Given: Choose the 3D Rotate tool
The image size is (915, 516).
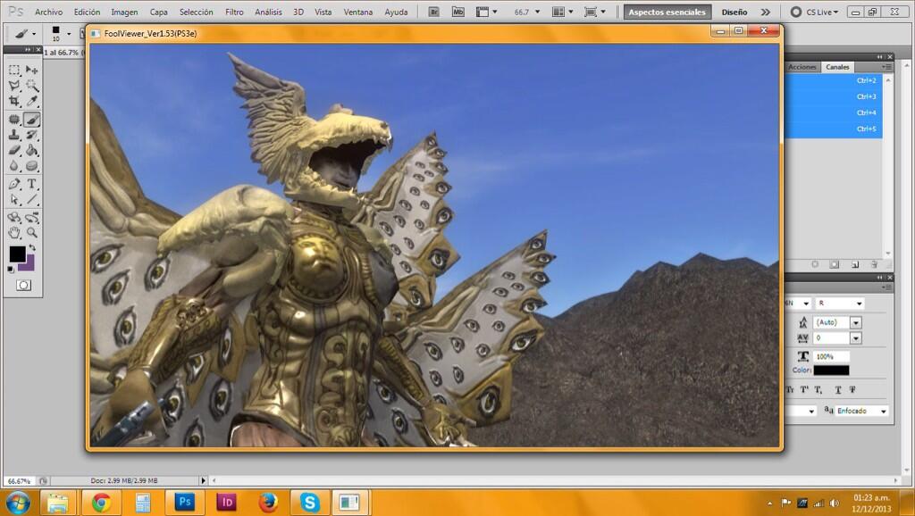Looking at the screenshot, I should click(x=14, y=218).
